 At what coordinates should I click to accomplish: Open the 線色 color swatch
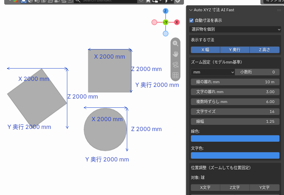point(235,138)
